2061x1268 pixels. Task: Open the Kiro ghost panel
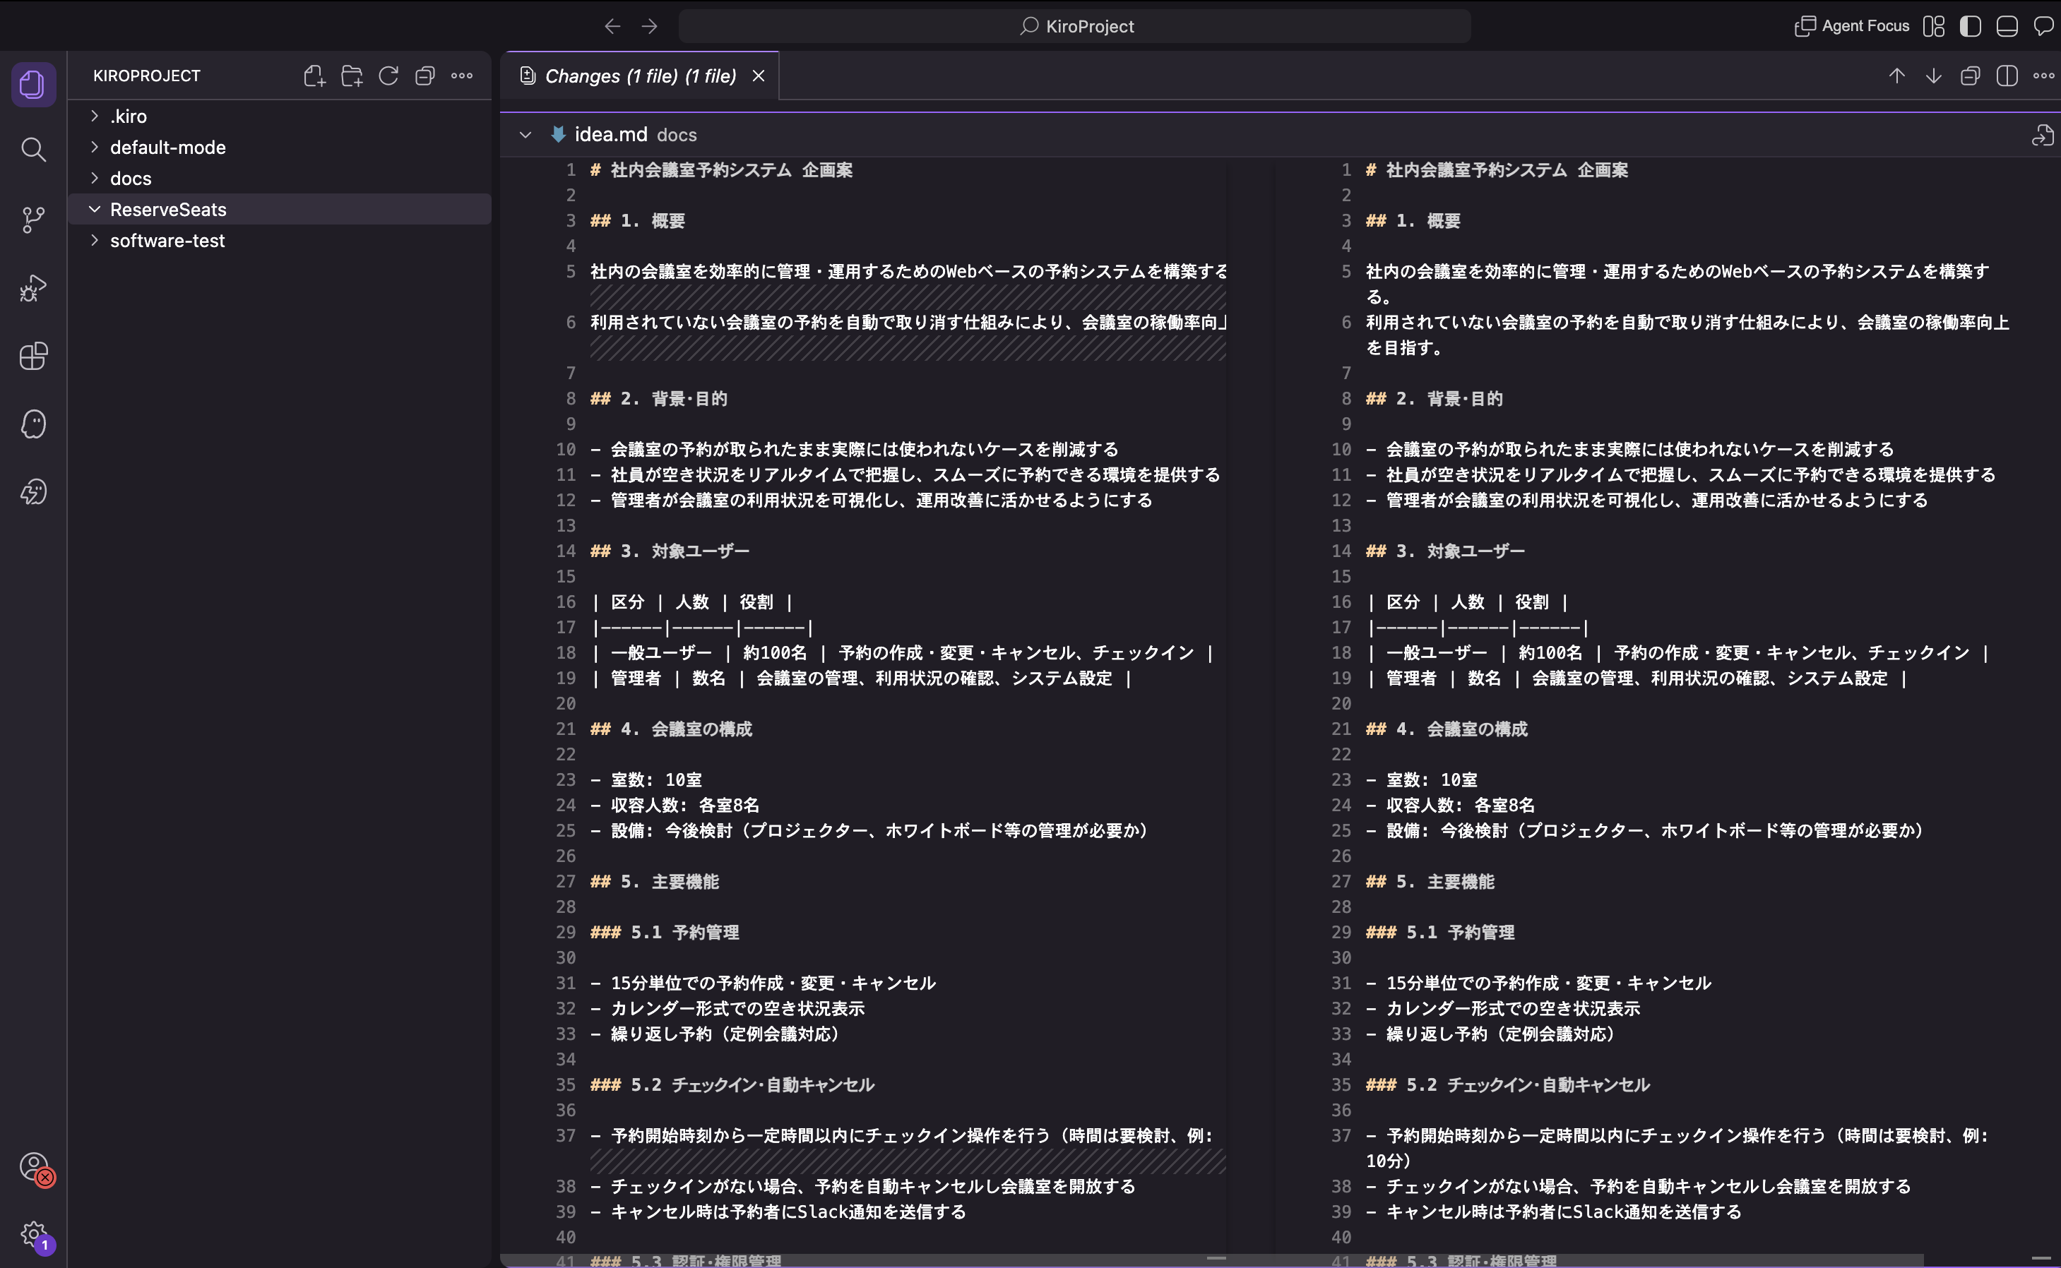[x=34, y=424]
